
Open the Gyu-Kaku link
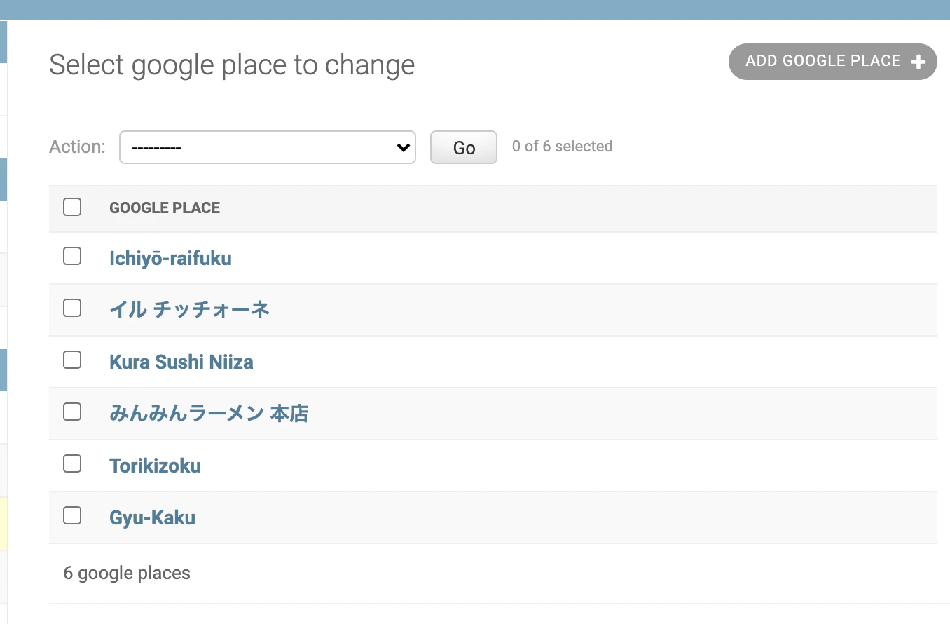pos(152,518)
